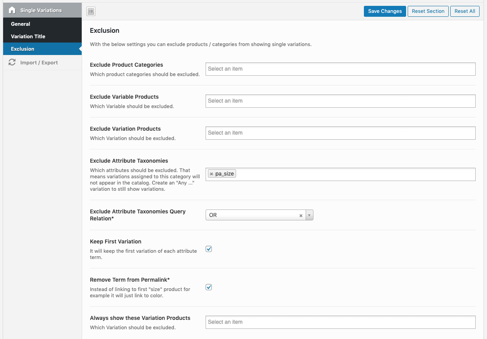Reset All plugin settings
Viewport: 487px width, 339px height.
click(x=464, y=11)
